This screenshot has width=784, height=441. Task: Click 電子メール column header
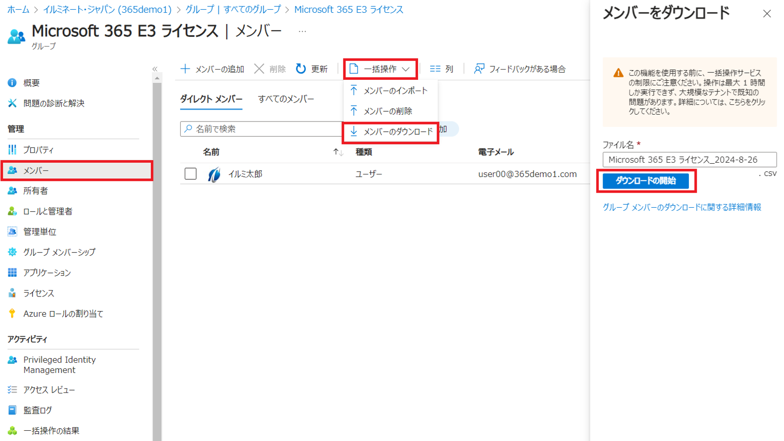pos(496,152)
